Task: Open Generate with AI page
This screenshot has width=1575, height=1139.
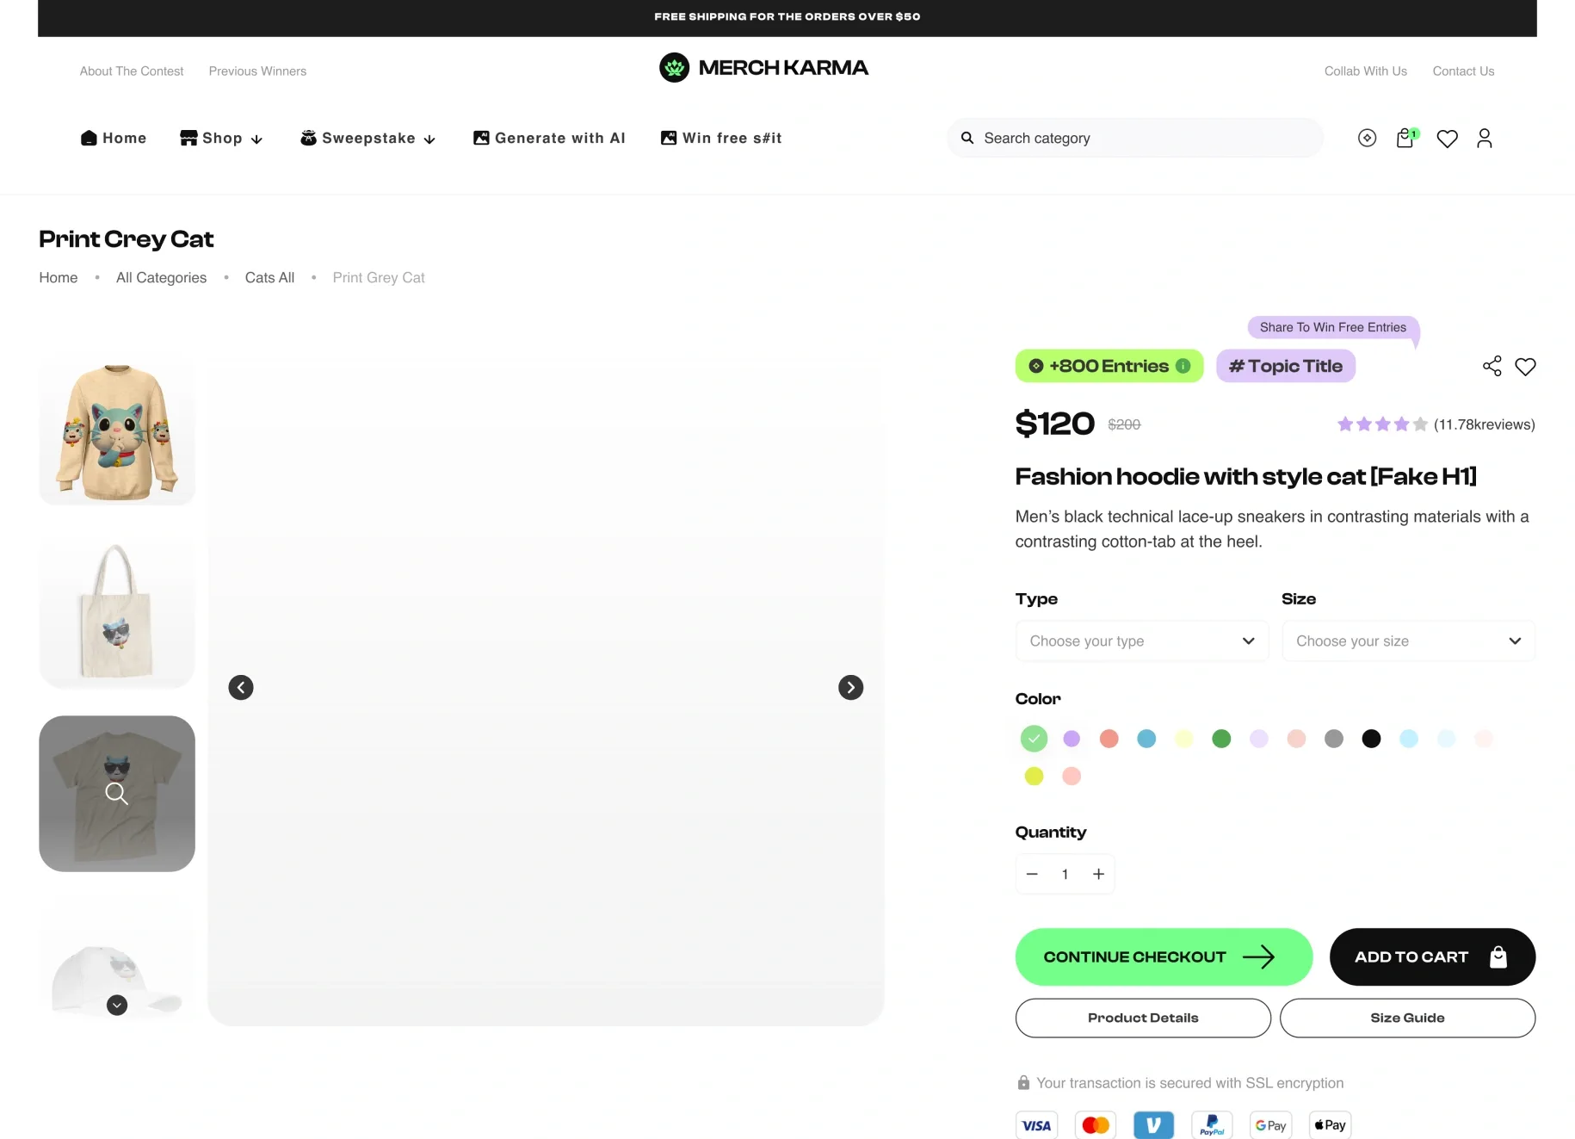Action: [x=549, y=138]
